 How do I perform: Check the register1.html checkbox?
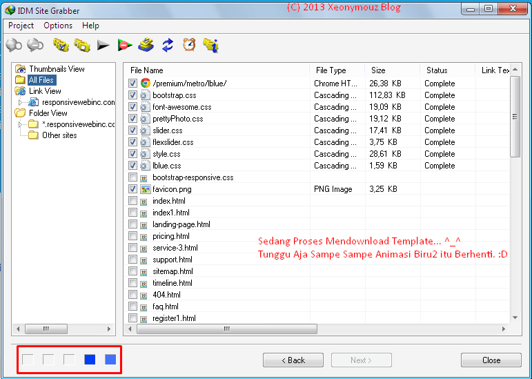[x=132, y=318]
